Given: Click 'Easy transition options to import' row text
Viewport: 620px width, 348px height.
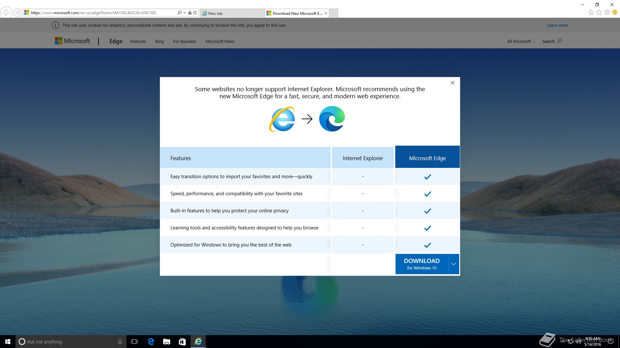Looking at the screenshot, I should [241, 177].
